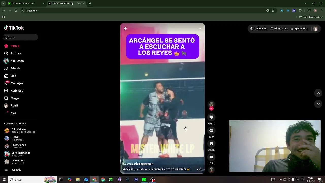Open the Chrome profile avatar

click(x=315, y=11)
